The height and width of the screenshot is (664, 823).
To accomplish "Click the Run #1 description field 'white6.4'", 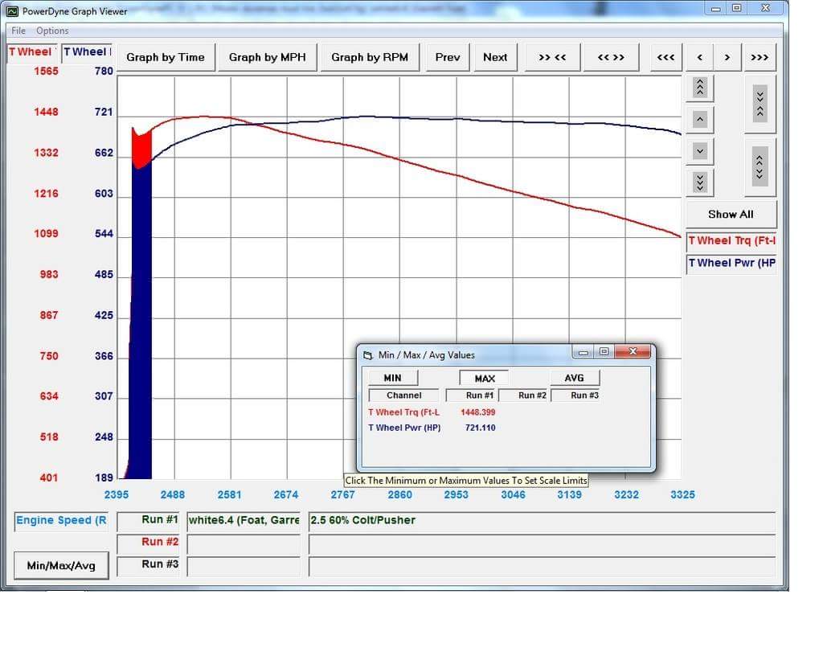I will (x=244, y=520).
